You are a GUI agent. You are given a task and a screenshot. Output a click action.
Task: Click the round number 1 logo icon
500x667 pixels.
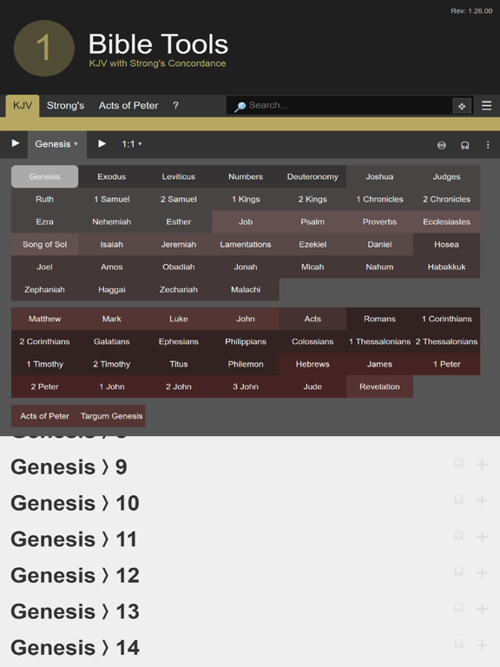44,48
